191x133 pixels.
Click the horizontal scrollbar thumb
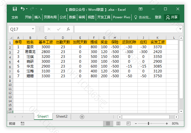[x=146, y=117]
